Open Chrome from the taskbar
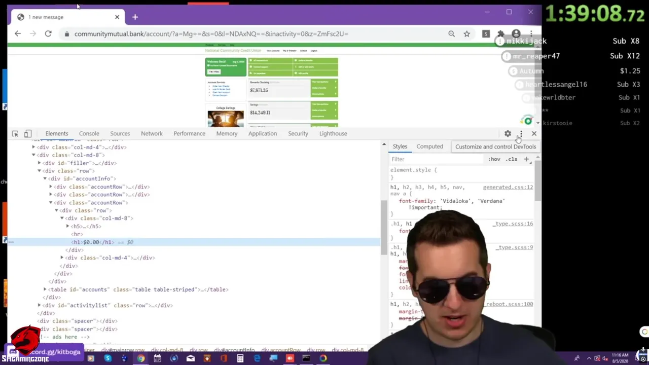 coord(140,359)
